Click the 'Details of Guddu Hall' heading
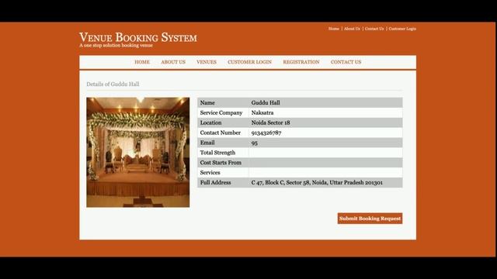 [x=113, y=84]
